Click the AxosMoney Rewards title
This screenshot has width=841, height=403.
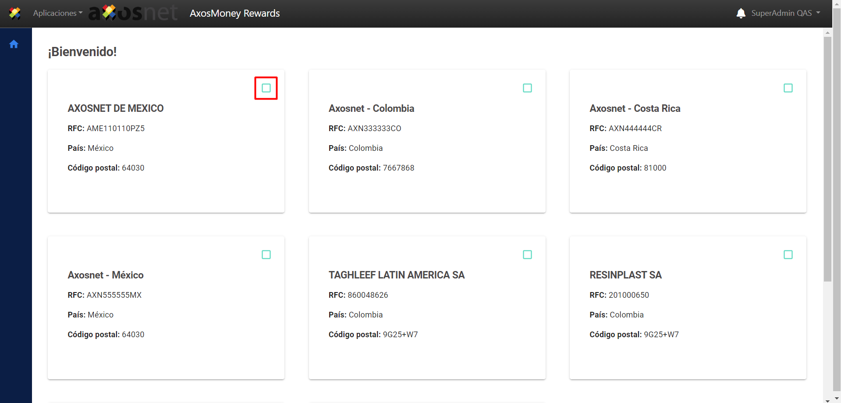[234, 13]
